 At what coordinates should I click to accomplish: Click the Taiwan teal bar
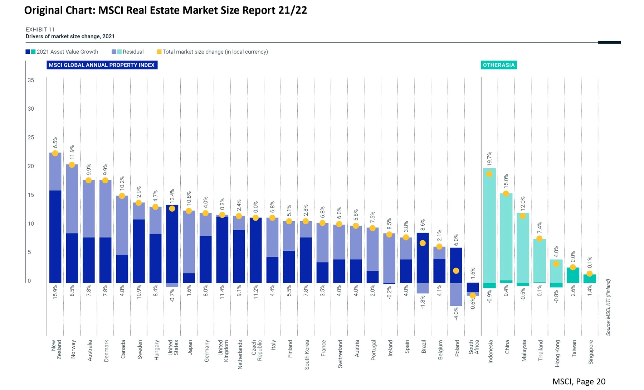[573, 275]
